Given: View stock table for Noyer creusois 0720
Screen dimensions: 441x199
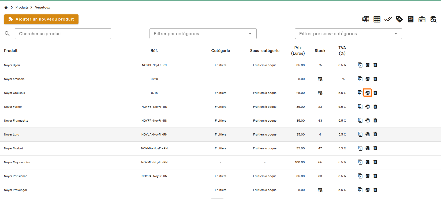Looking at the screenshot, I should point(320,79).
